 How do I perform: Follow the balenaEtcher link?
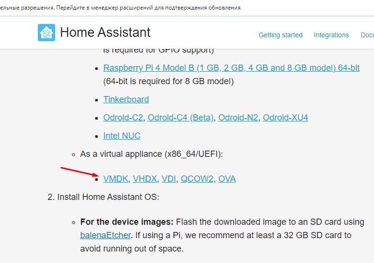(105, 235)
